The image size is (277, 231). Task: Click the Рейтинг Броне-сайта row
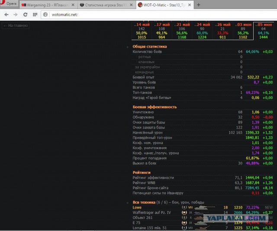tap(203, 188)
